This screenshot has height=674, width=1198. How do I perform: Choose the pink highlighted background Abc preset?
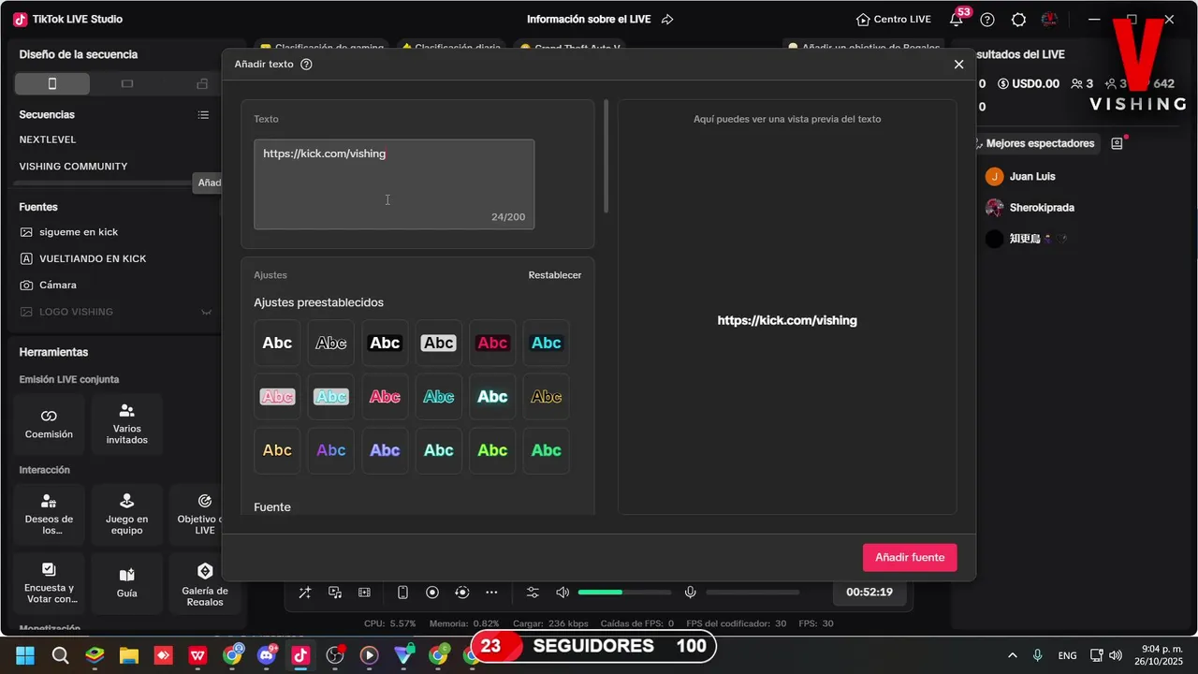[277, 397]
